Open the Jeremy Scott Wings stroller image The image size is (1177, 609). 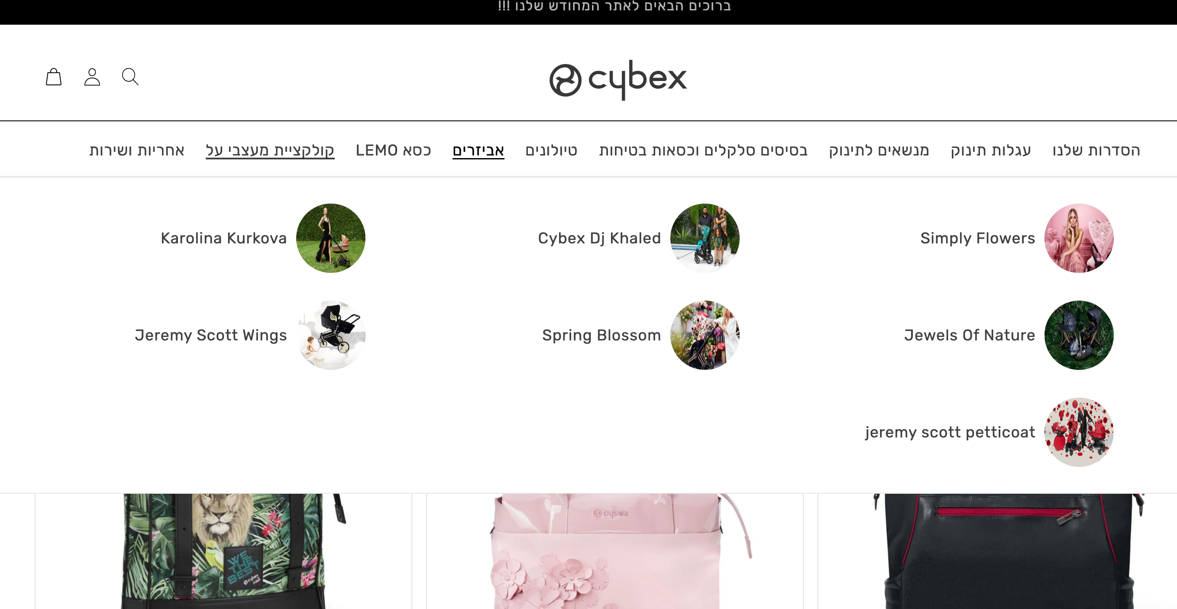[331, 335]
